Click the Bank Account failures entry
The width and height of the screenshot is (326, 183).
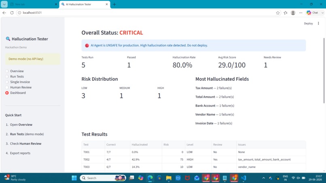pyautogui.click(x=214, y=106)
